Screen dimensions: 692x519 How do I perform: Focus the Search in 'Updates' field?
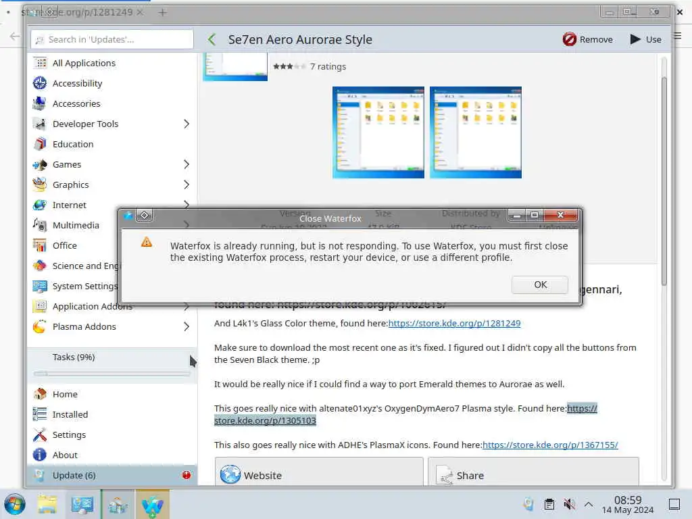112,40
